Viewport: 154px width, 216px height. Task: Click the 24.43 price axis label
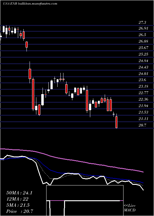[x=144, y=67]
